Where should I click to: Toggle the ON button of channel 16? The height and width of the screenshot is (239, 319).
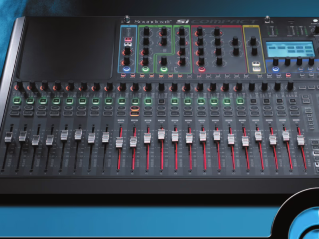coord(214,101)
